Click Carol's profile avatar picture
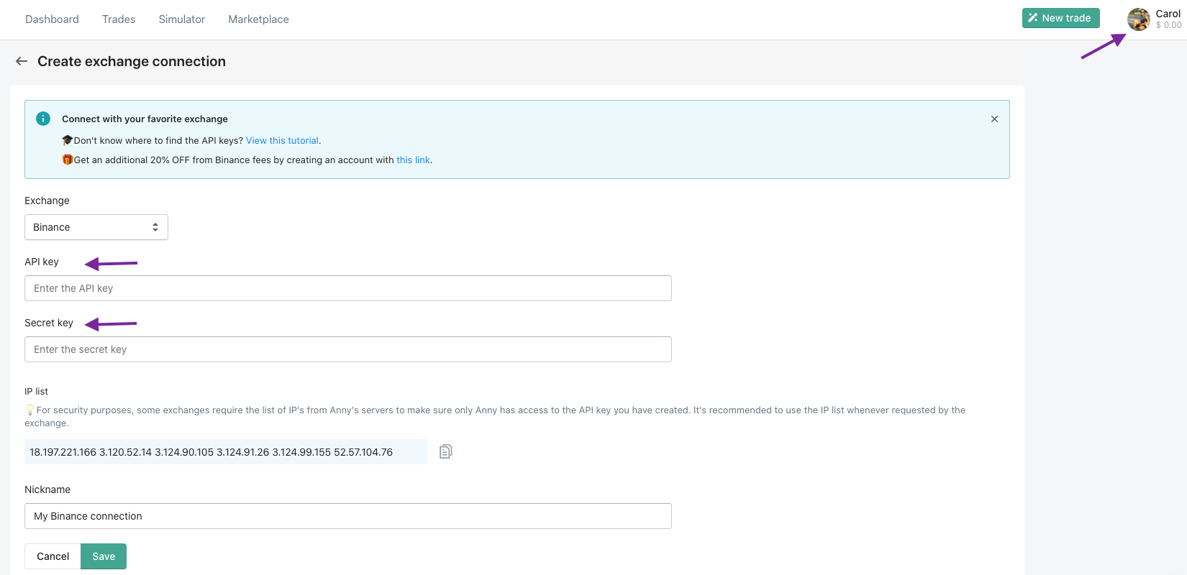 [x=1138, y=19]
